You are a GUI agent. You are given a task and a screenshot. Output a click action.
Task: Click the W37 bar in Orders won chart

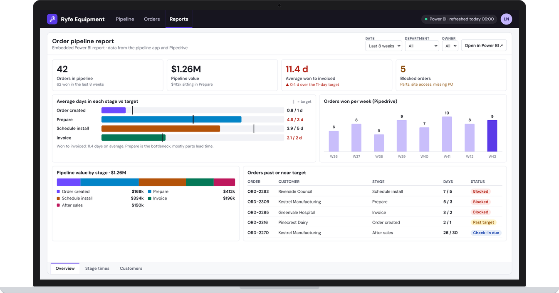(356, 138)
